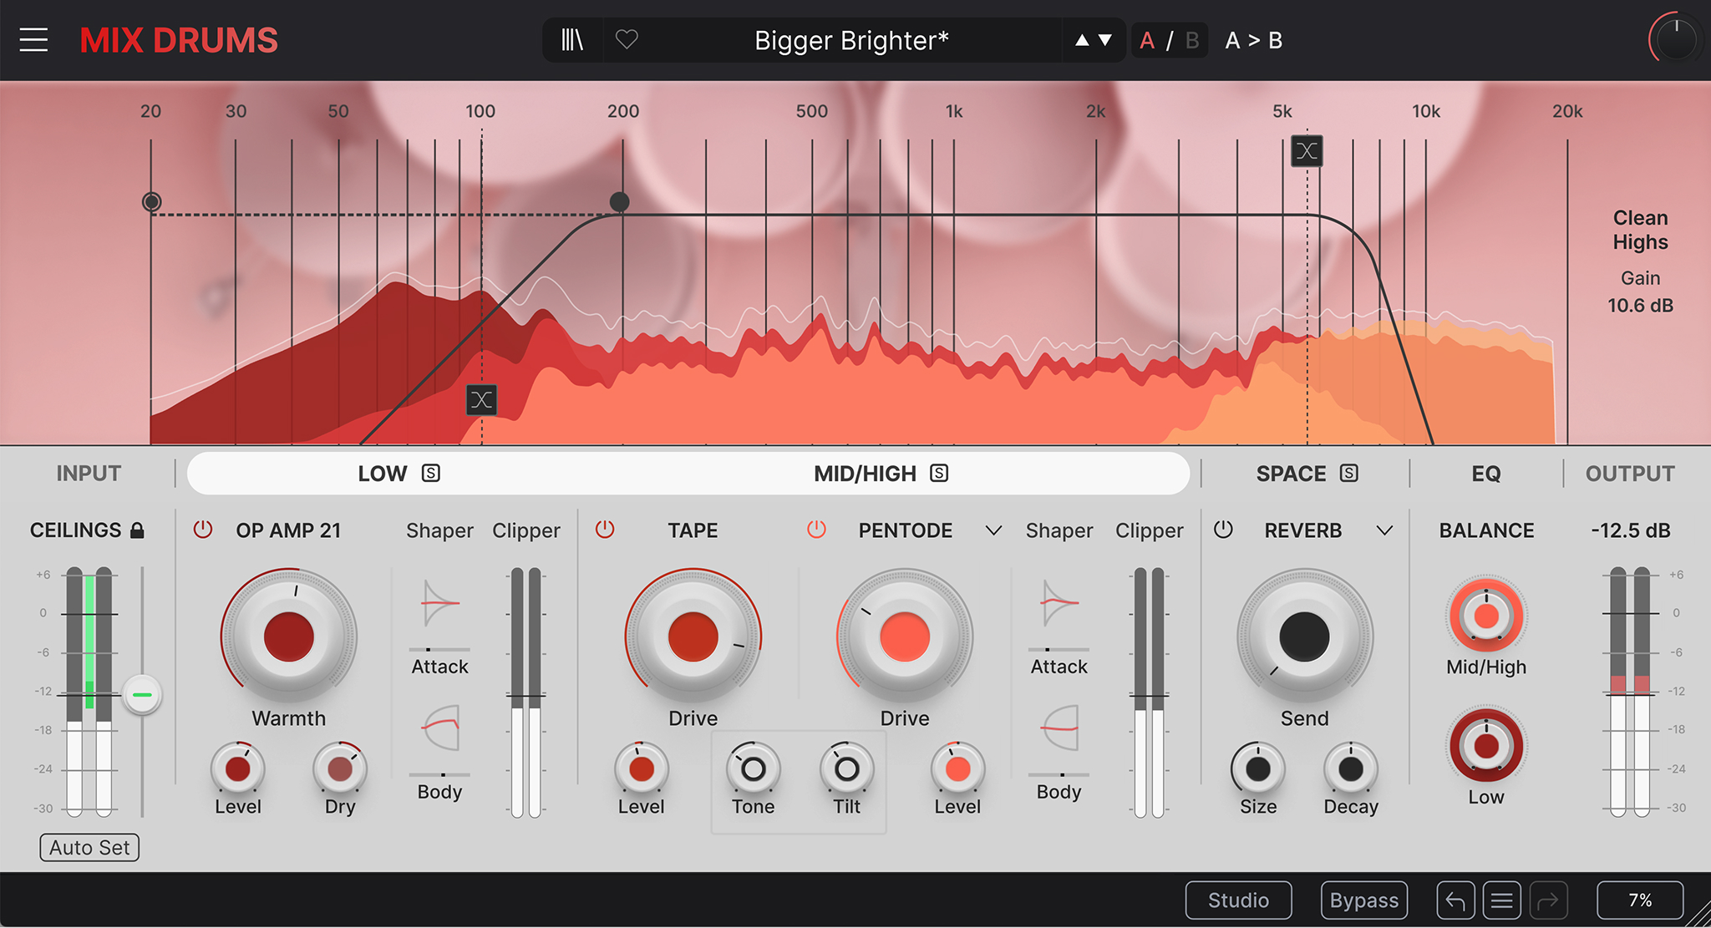The image size is (1711, 928).
Task: Toggle the TAPE power button
Action: coord(605,530)
